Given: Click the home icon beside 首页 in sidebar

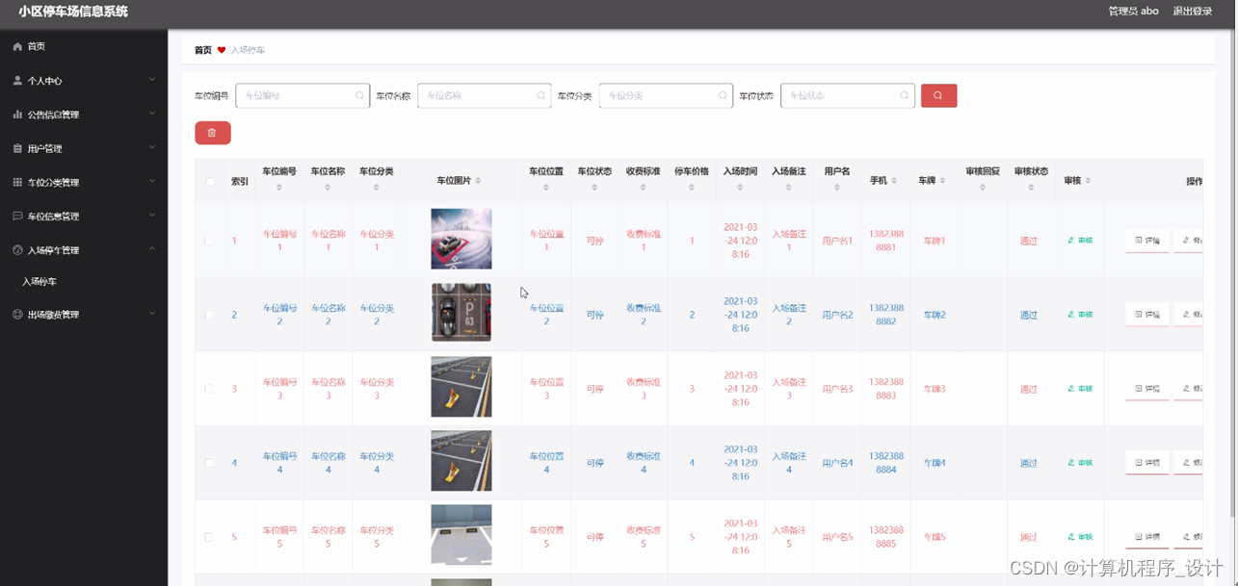Looking at the screenshot, I should tap(17, 46).
